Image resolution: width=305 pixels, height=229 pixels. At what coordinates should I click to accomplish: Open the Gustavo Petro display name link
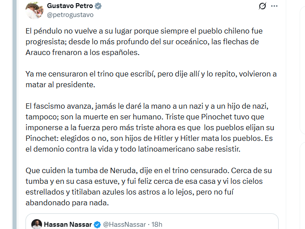tap(69, 6)
